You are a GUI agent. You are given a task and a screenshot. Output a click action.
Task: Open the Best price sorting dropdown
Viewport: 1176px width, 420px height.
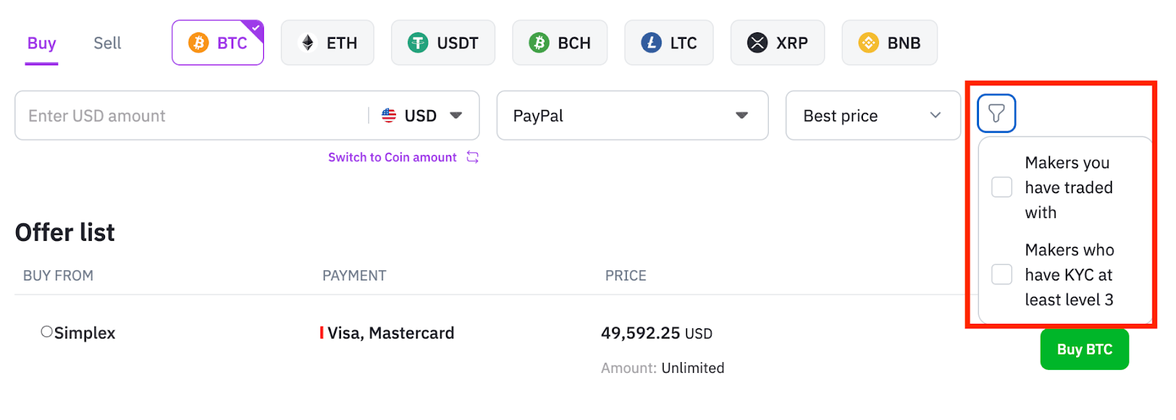coord(872,115)
